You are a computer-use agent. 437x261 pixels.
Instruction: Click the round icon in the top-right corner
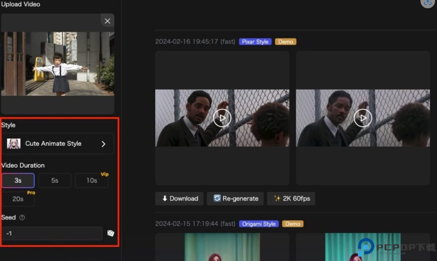(x=428, y=3)
